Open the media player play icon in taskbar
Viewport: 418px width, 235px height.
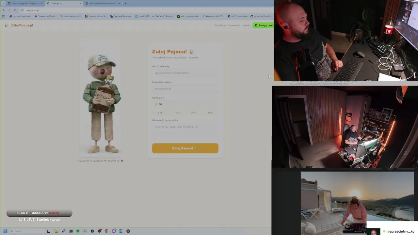click(x=128, y=231)
